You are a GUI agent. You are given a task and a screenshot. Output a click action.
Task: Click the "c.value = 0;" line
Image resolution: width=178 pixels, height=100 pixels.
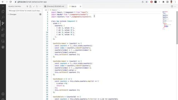62,83
